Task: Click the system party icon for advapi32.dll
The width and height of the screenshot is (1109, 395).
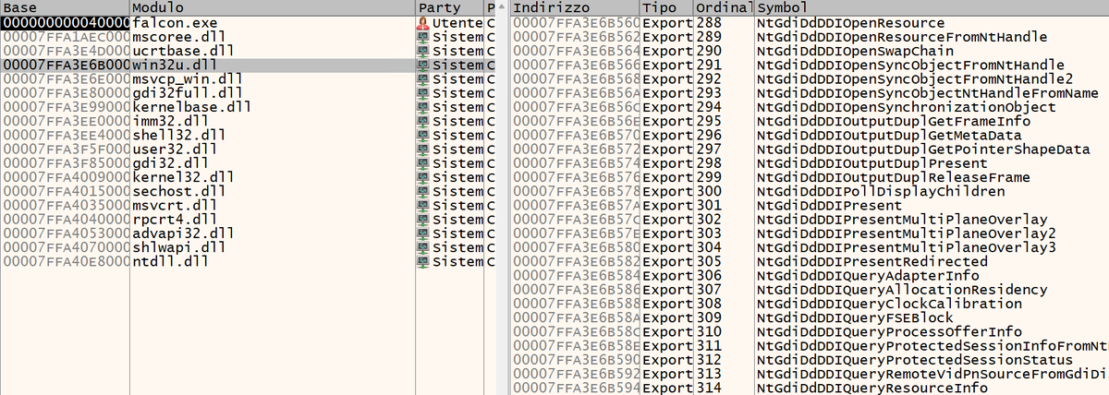Action: pyautogui.click(x=425, y=233)
